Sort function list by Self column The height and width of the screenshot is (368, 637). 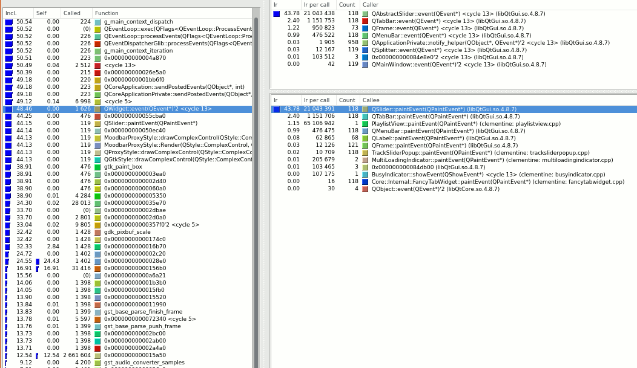47,13
